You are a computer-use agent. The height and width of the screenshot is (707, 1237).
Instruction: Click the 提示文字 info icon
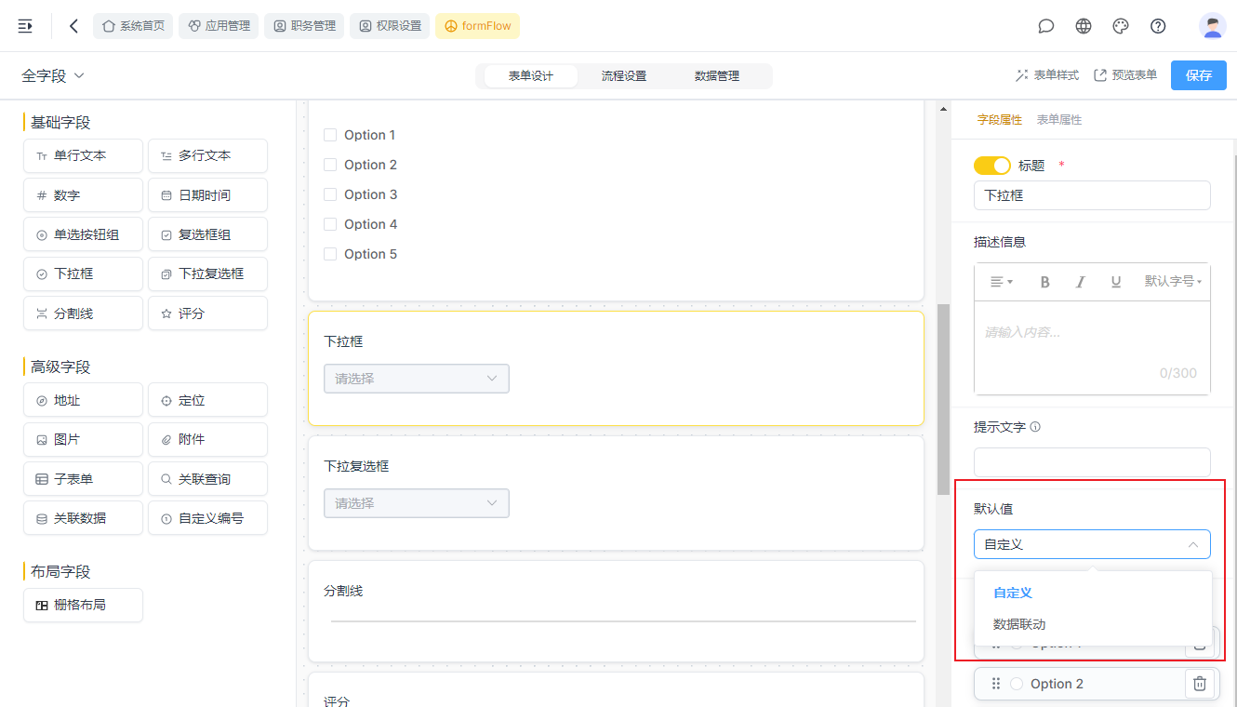1035,428
